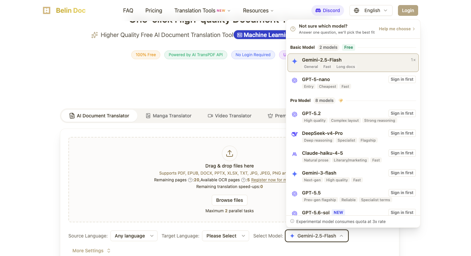Image resolution: width=471 pixels, height=256 pixels.
Task: Click the "NEW" badge beside GPT-5.6-sol
Action: (x=338, y=213)
